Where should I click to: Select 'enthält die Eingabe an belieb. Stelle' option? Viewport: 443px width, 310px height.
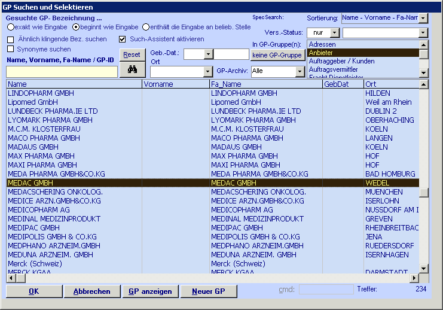pyautogui.click(x=146, y=27)
